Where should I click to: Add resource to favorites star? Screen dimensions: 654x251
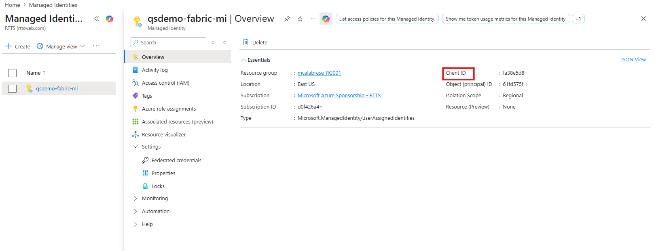[x=300, y=19]
